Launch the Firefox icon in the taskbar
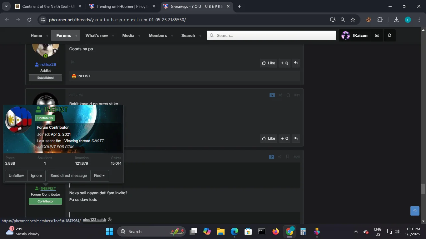Image resolution: width=426 pixels, height=239 pixels. tap(276, 231)
